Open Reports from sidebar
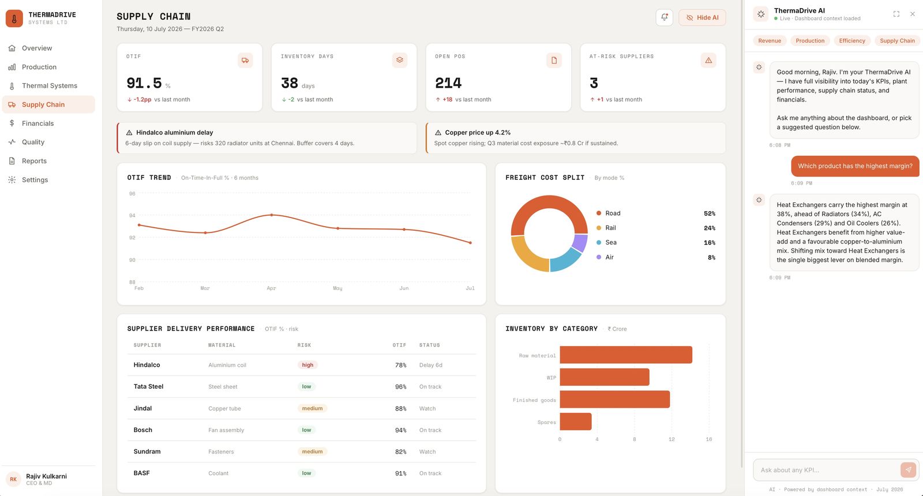The image size is (923, 496). coord(48,161)
